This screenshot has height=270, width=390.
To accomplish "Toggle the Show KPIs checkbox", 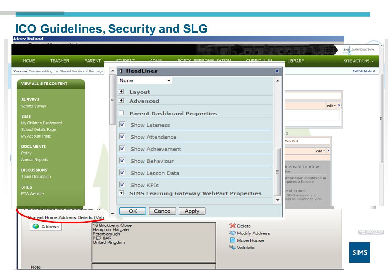I will [x=122, y=185].
